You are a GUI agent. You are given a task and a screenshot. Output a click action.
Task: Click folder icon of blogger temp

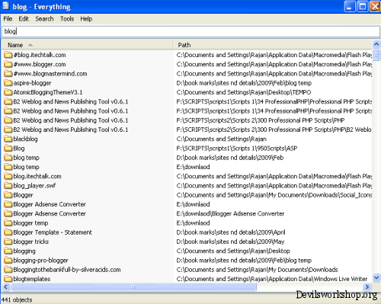(8, 223)
